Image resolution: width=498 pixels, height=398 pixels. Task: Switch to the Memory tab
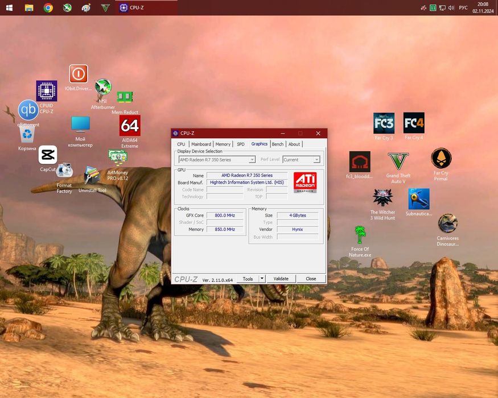(x=223, y=144)
